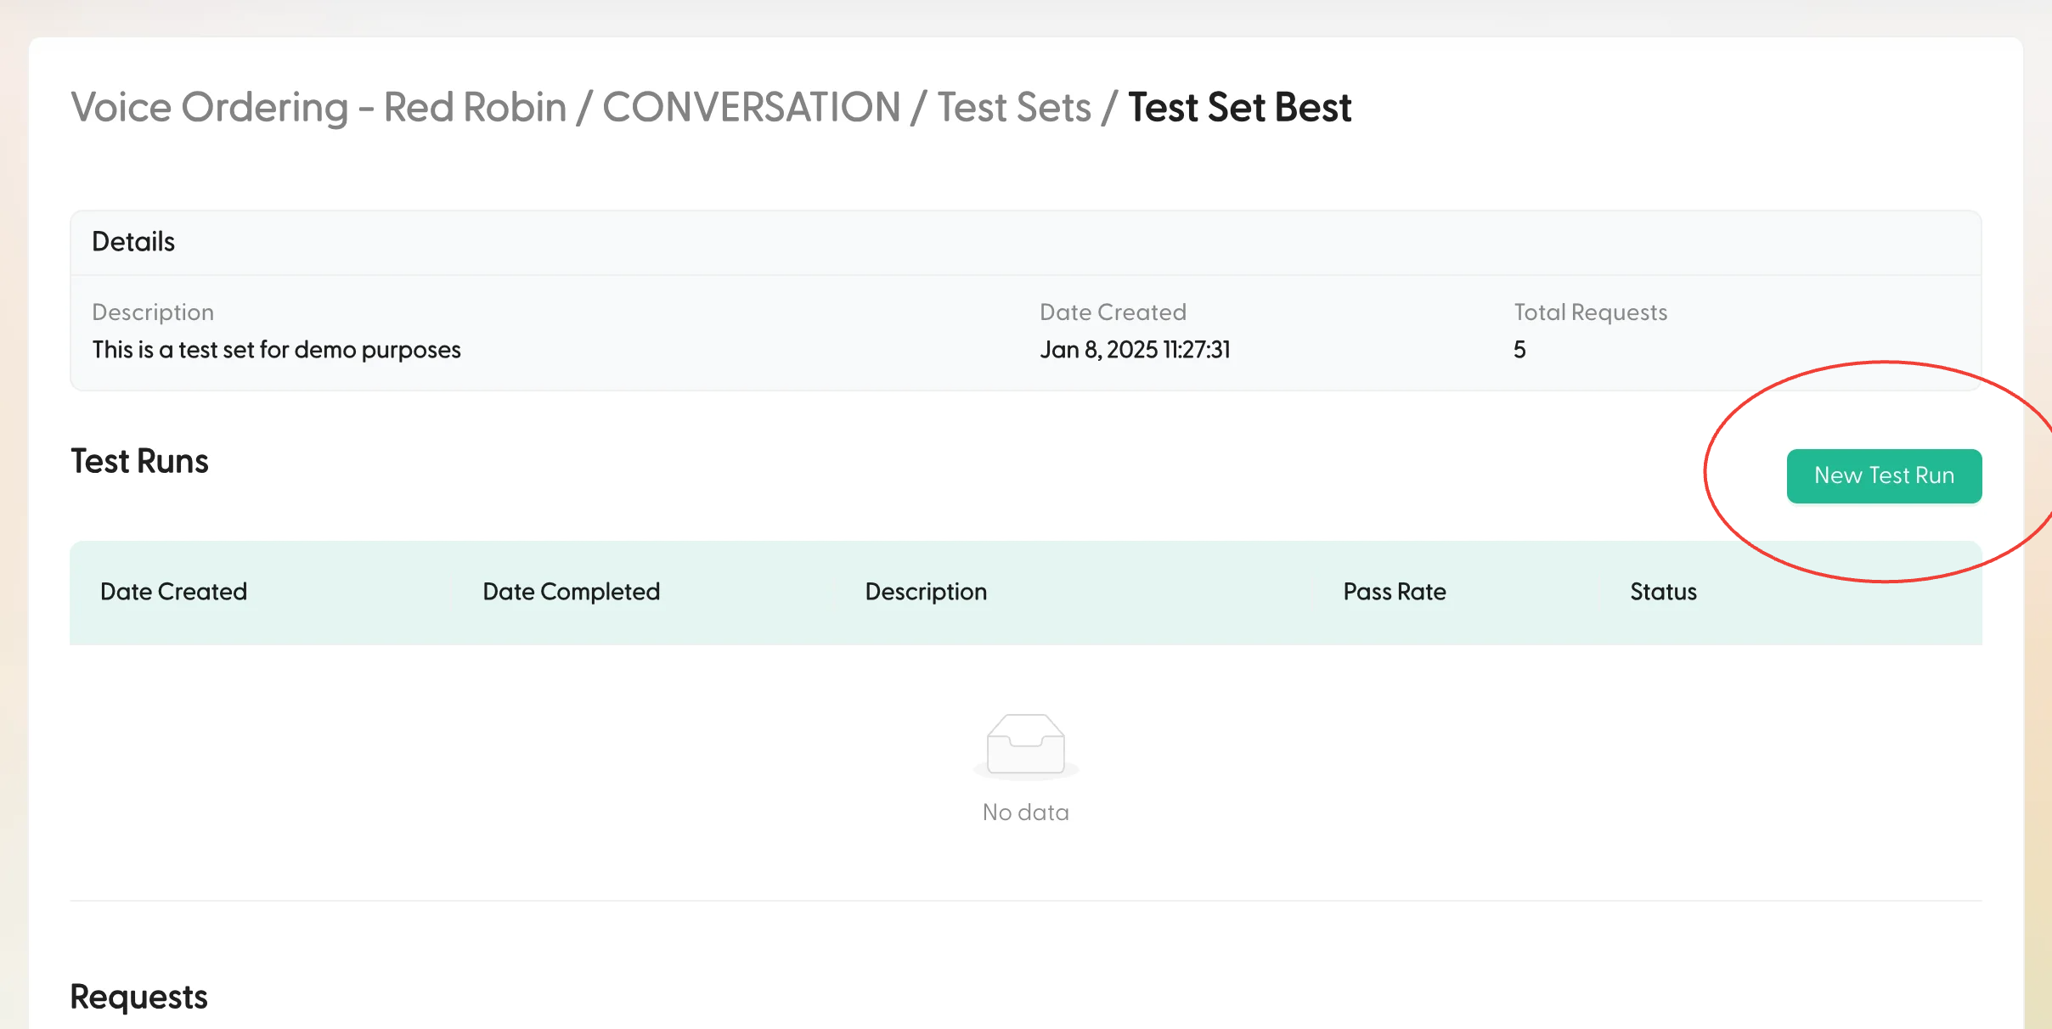Screen dimensions: 2052x1029
Task: Click the Jan 8, 2025 creation date
Action: point(1134,350)
